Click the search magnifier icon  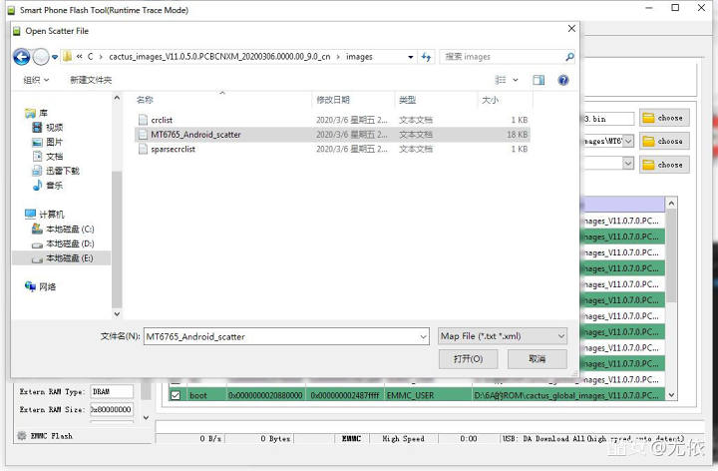tap(569, 57)
